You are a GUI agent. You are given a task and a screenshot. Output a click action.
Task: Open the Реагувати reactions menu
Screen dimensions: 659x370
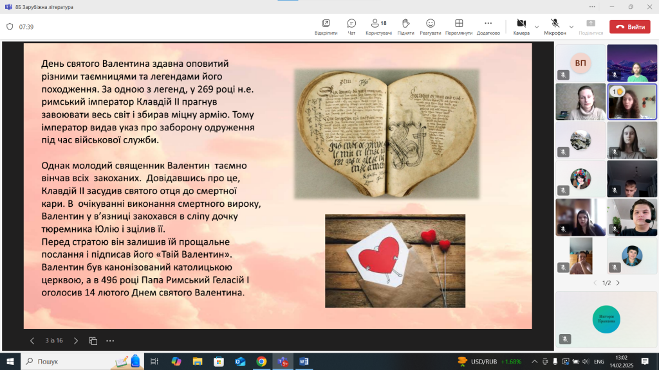click(x=430, y=26)
